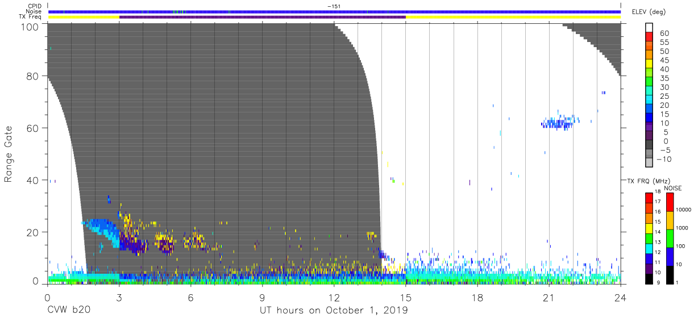Click the purple segment of the TX Freq strip
The height and width of the screenshot is (322, 698).
262,17
